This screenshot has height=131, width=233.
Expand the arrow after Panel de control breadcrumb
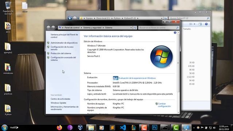pyautogui.click(x=81, y=28)
